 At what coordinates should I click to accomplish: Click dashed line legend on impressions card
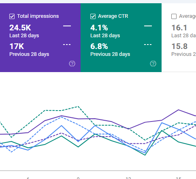[67, 45]
